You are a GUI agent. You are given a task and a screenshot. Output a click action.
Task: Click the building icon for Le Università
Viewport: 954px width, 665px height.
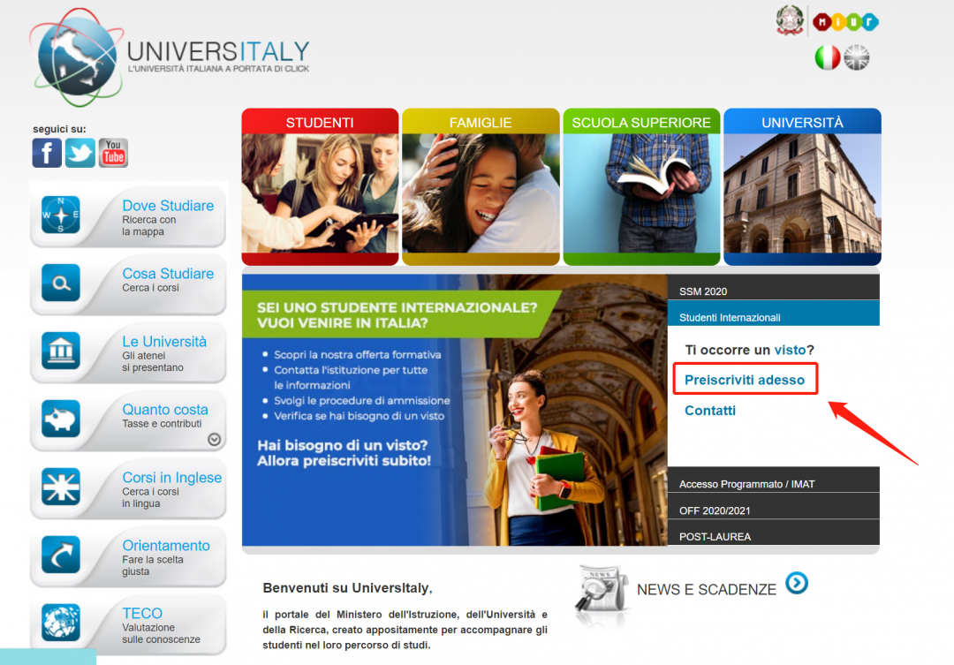(x=61, y=351)
